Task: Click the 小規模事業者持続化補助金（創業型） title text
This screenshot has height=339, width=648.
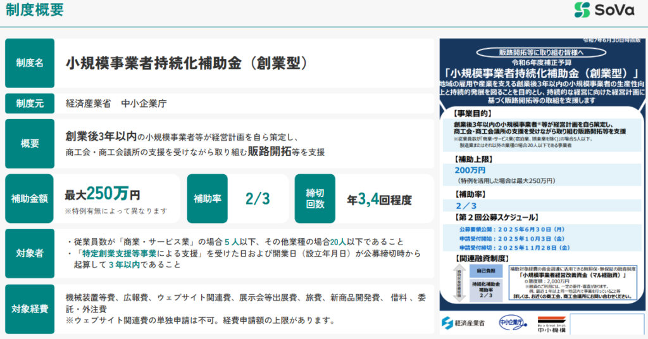Action: coord(187,63)
